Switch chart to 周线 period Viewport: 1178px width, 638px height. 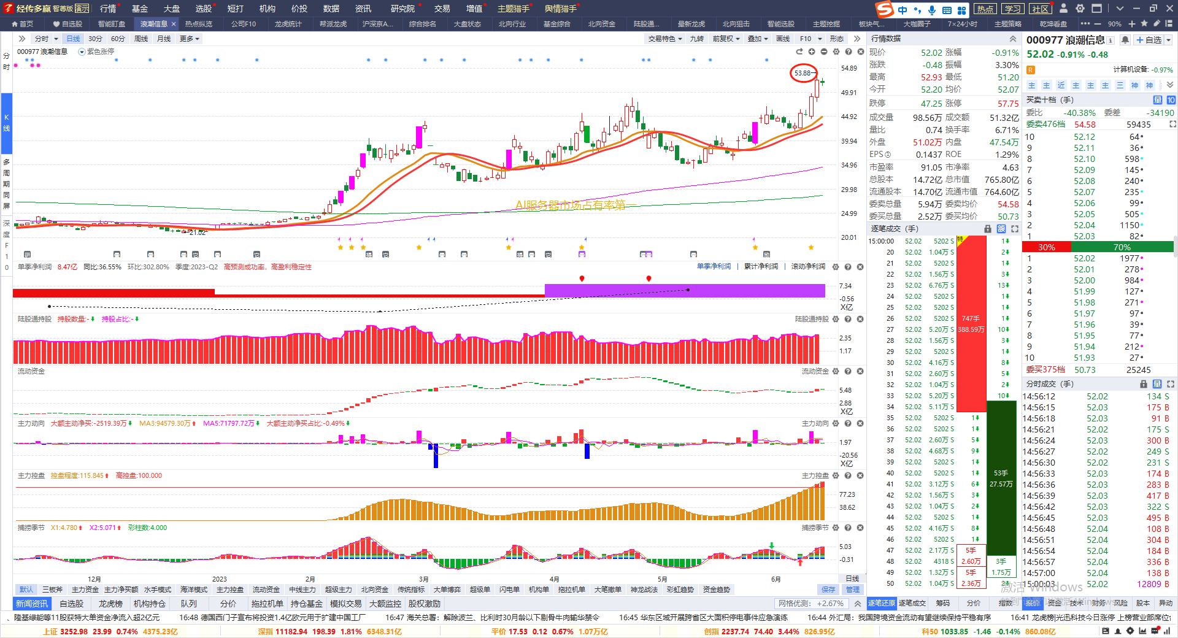click(141, 39)
